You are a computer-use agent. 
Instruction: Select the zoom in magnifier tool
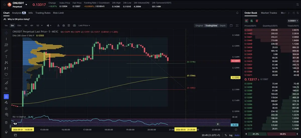[x=6, y=89]
